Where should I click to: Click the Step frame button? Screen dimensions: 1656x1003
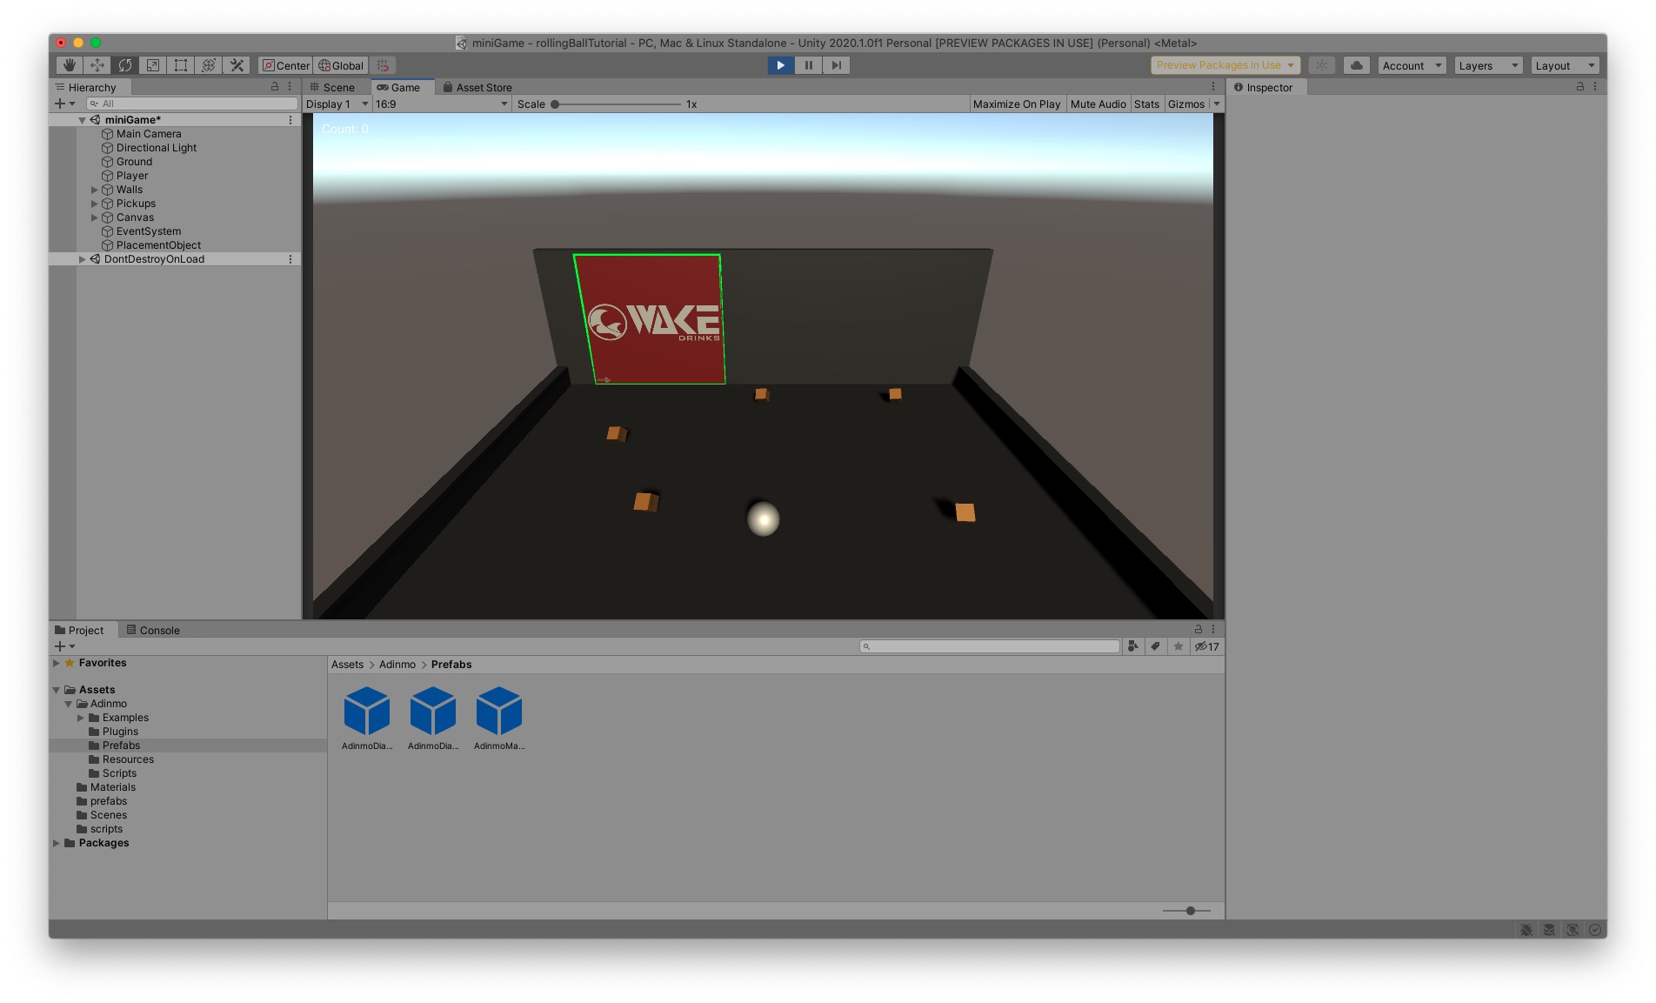point(837,65)
